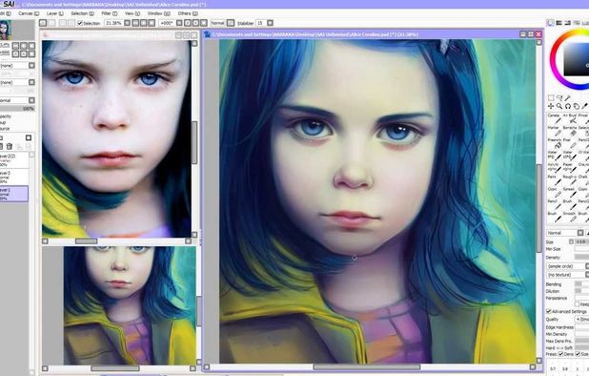Click the Undo icon in top toolbar
Screen dimensions: 589x376
click(43, 23)
